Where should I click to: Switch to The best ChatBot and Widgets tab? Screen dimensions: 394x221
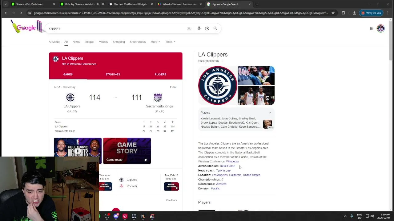click(131, 4)
